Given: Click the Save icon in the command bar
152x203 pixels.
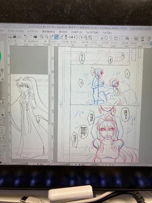Looking at the screenshot, I should 19,37.
